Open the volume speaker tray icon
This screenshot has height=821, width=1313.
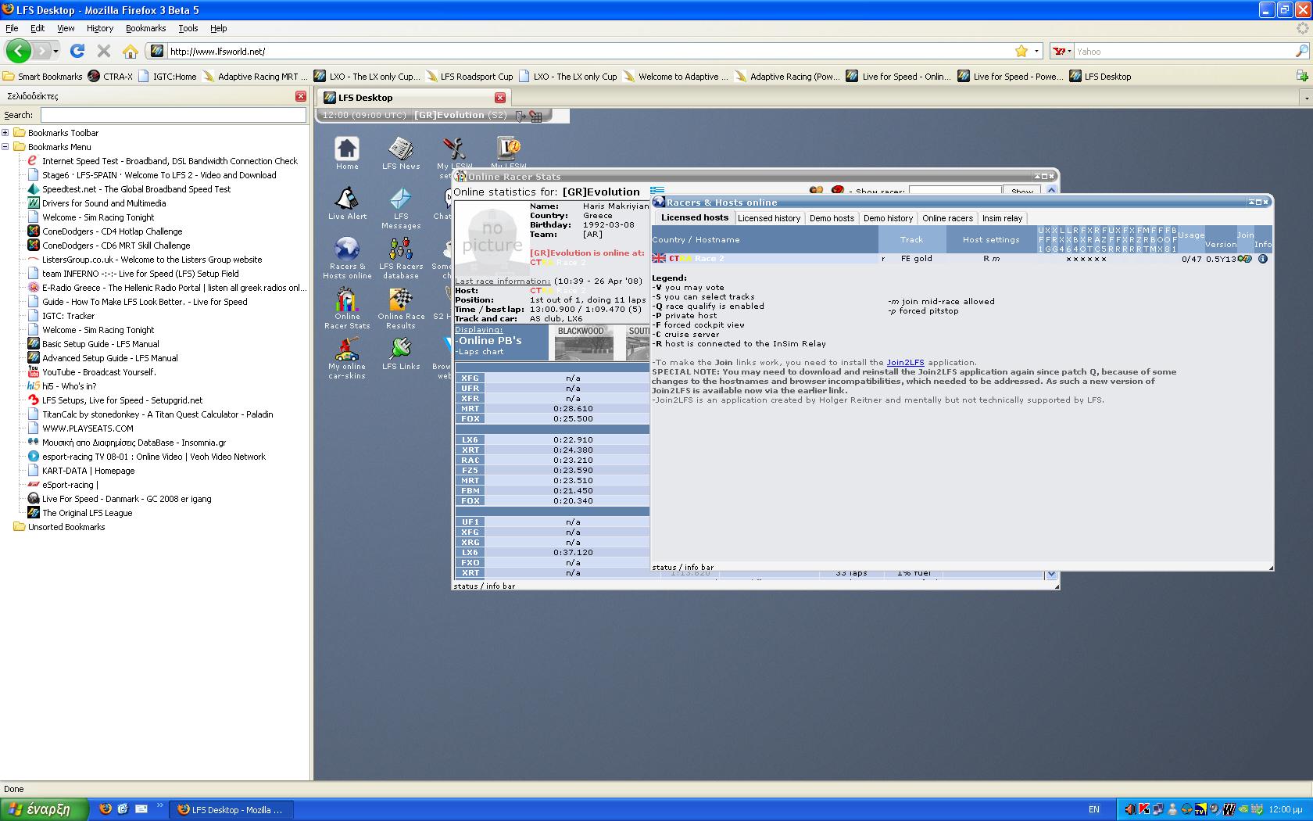pos(1130,809)
